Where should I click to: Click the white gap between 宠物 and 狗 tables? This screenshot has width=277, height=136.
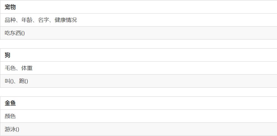pyautogui.click(x=139, y=44)
